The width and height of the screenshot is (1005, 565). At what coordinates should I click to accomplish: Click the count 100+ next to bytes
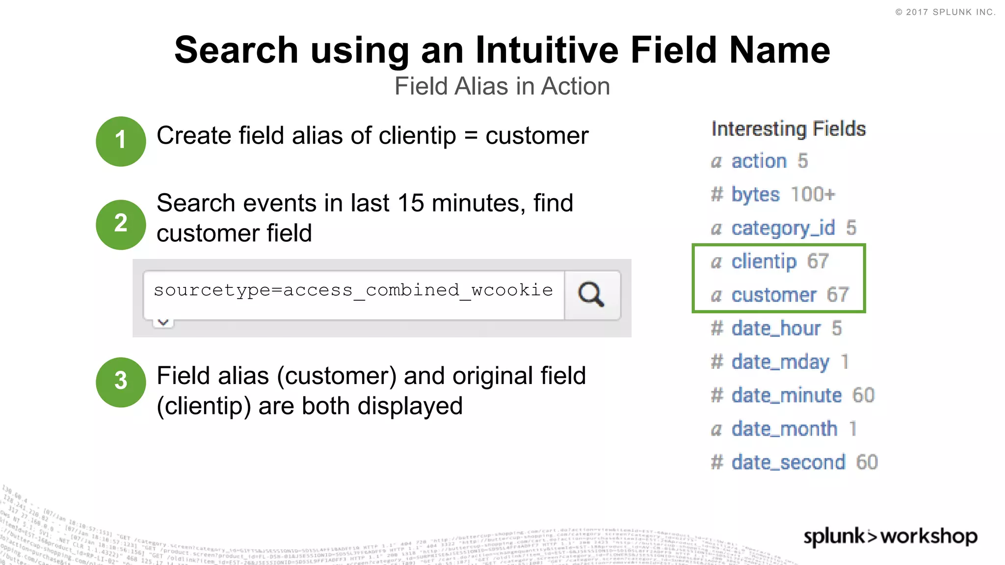[x=813, y=194]
